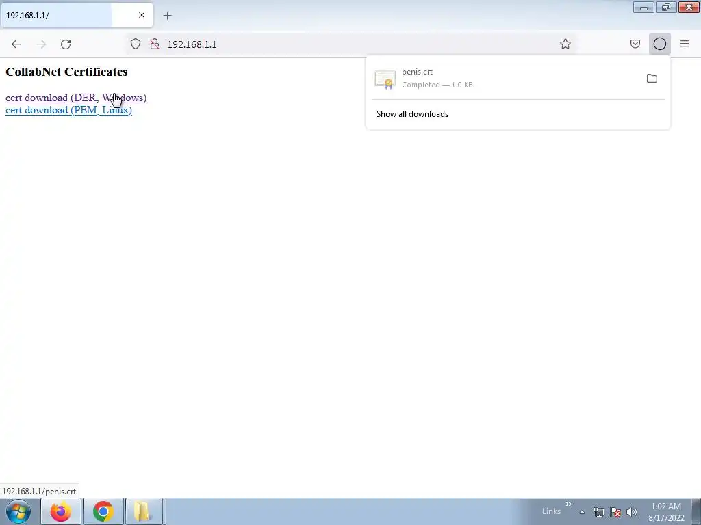Open the Firefox application menu
Viewport: 701px width, 525px height.
[685, 44]
